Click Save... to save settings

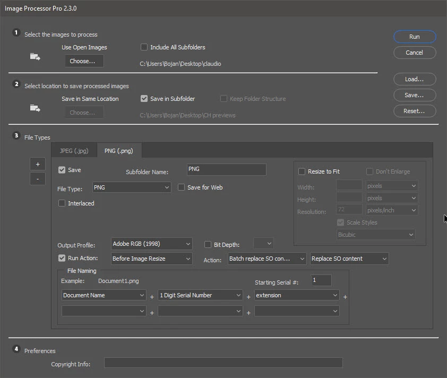pyautogui.click(x=415, y=95)
